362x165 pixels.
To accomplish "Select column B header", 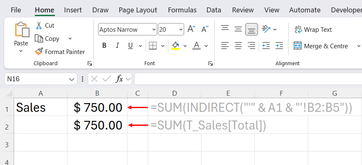I will (97, 93).
